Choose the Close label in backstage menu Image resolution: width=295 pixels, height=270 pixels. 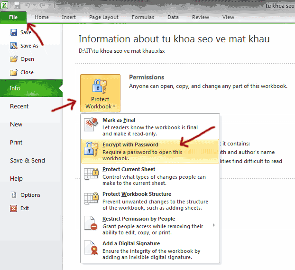27,72
